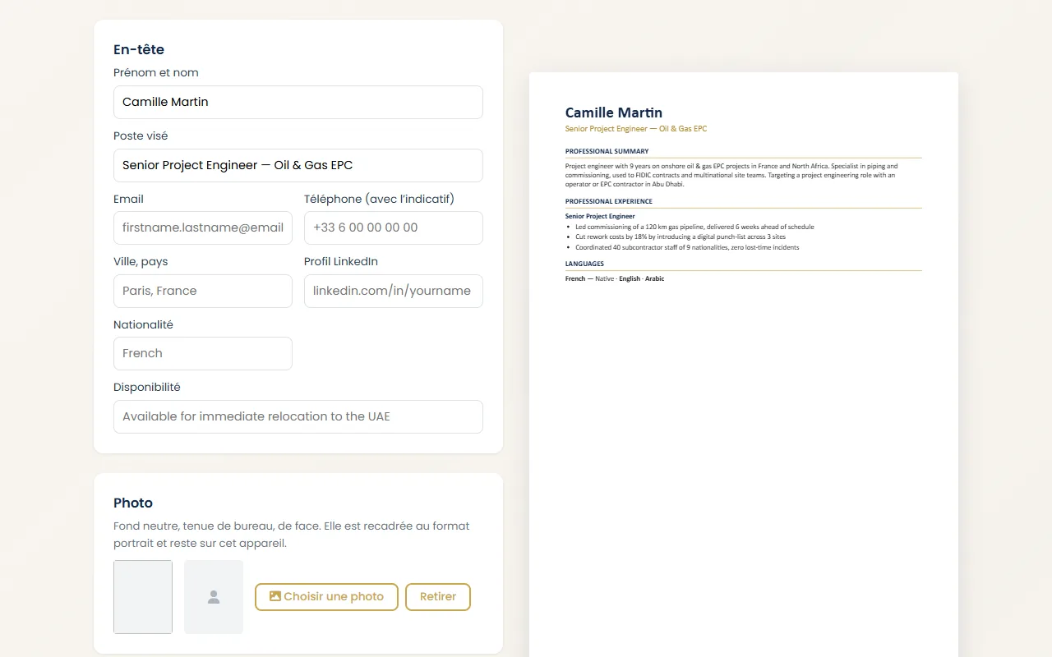Click the Camille Martin heading in the CV preview

point(614,113)
